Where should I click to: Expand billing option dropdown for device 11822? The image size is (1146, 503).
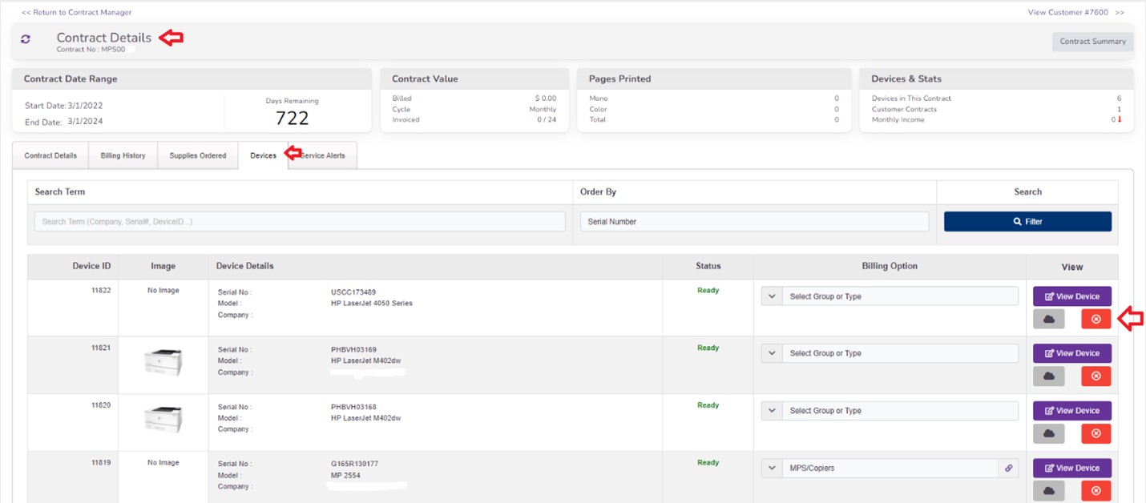pyautogui.click(x=772, y=296)
